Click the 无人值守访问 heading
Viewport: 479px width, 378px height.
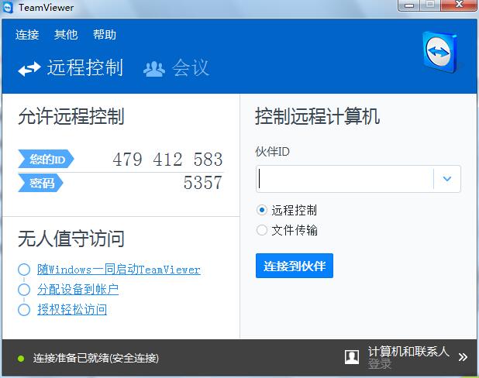coord(71,239)
